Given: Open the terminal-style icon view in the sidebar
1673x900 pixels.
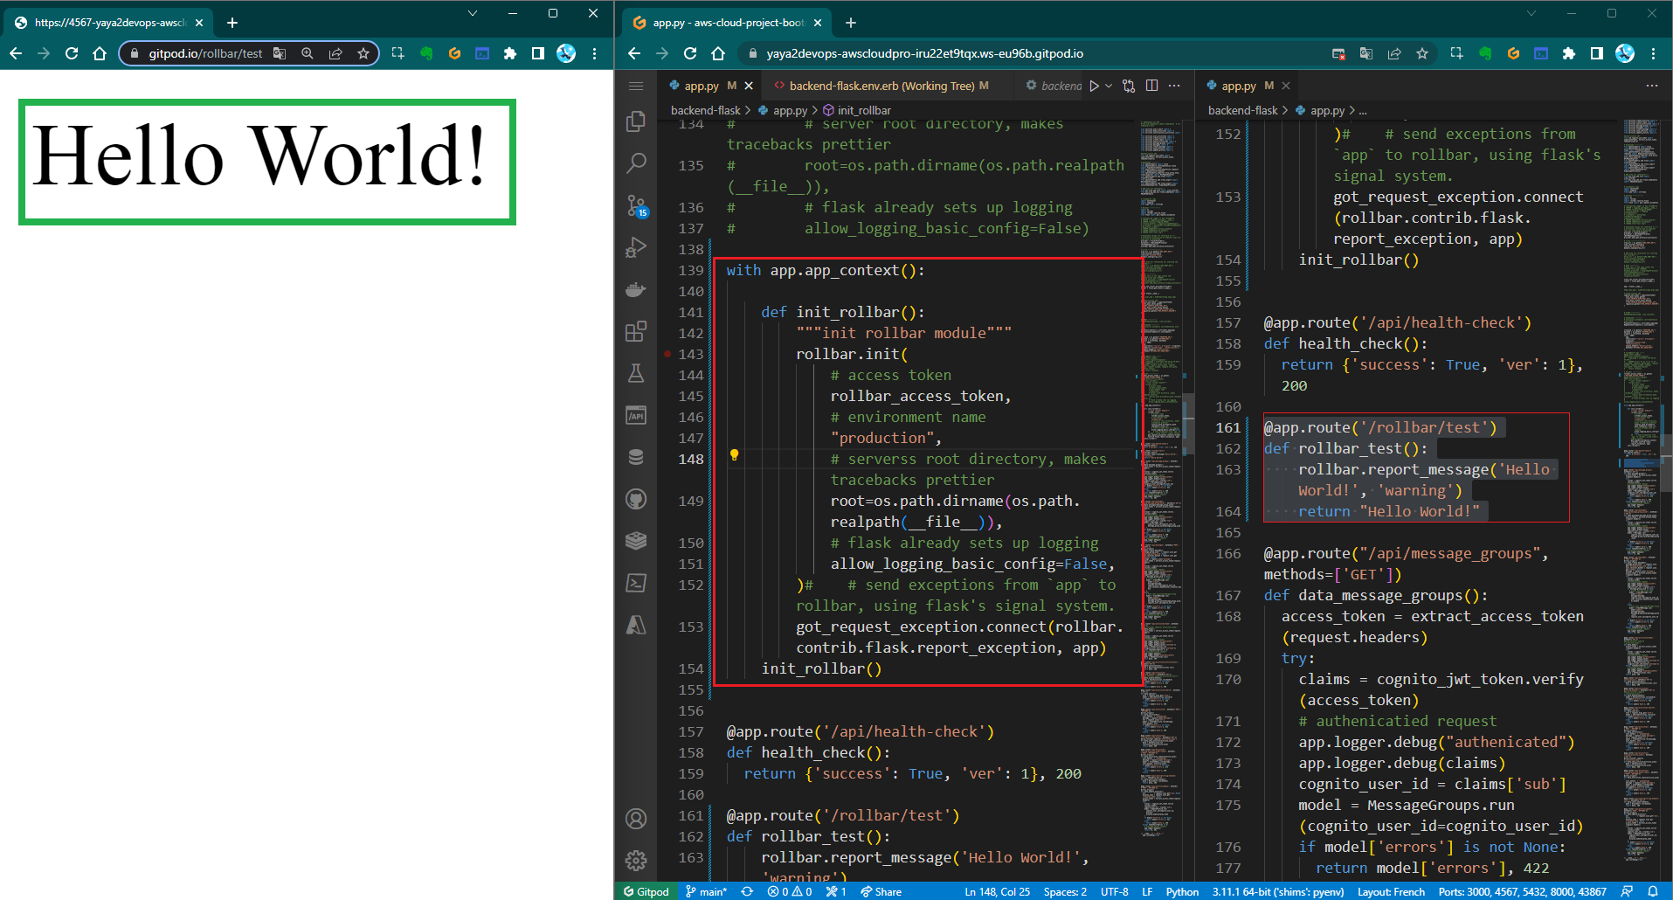Looking at the screenshot, I should coord(636,583).
